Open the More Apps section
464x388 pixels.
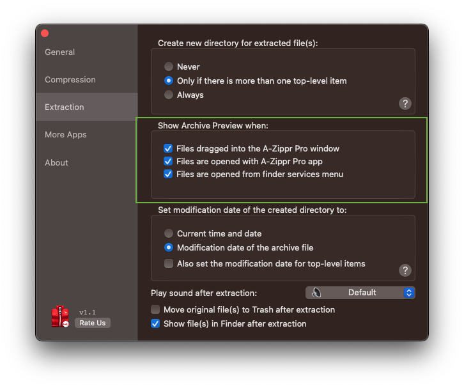point(86,135)
